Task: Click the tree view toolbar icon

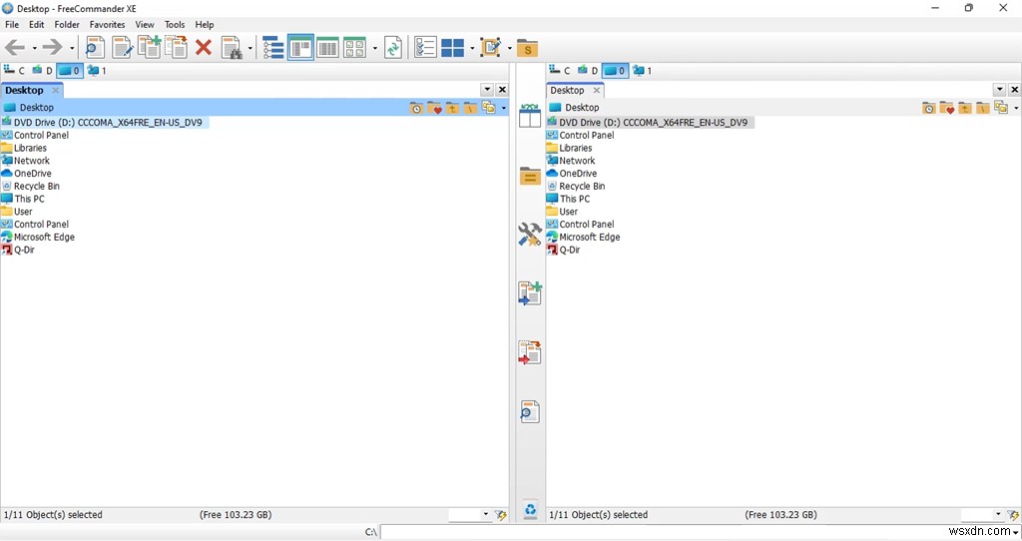Action: [272, 48]
